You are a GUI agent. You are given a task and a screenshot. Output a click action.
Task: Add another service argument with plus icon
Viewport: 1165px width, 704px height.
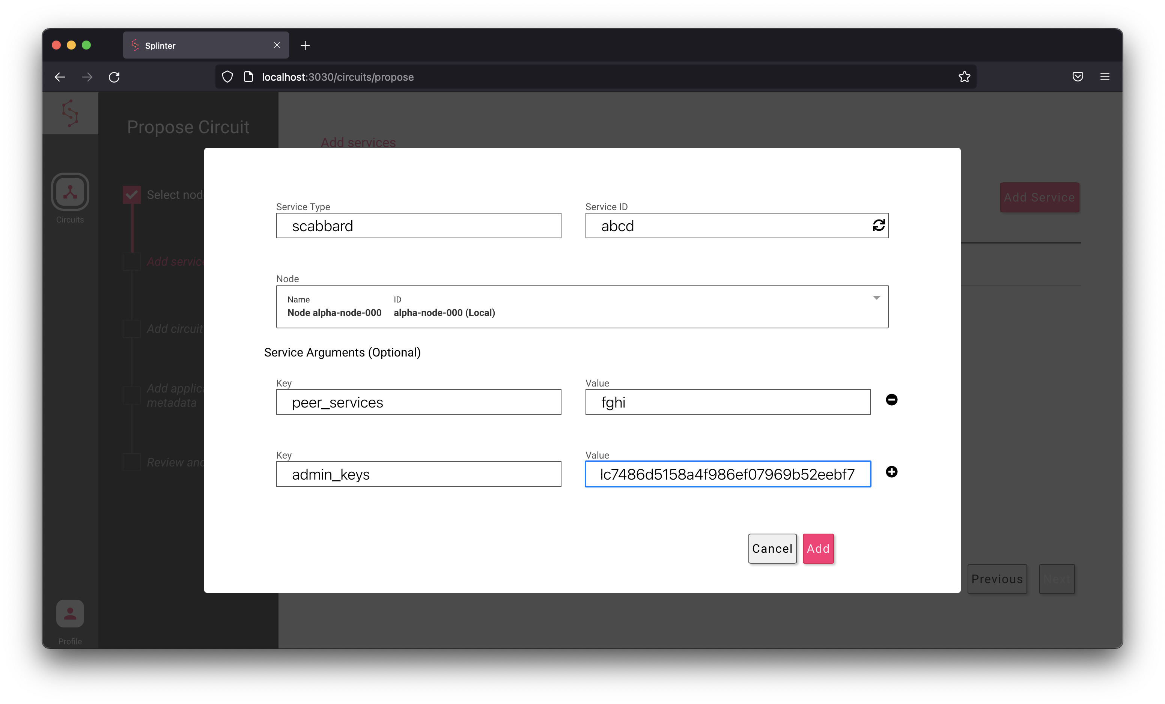[891, 472]
